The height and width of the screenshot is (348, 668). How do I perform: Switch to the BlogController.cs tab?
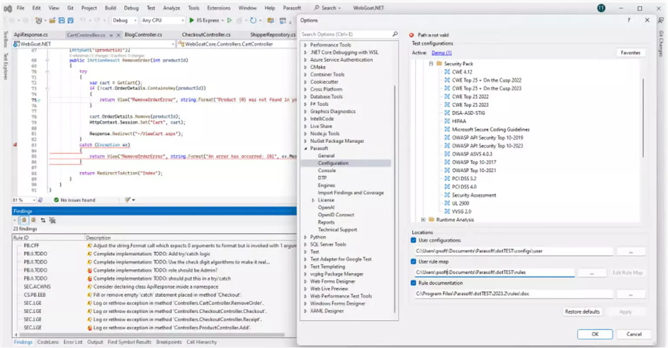(143, 35)
